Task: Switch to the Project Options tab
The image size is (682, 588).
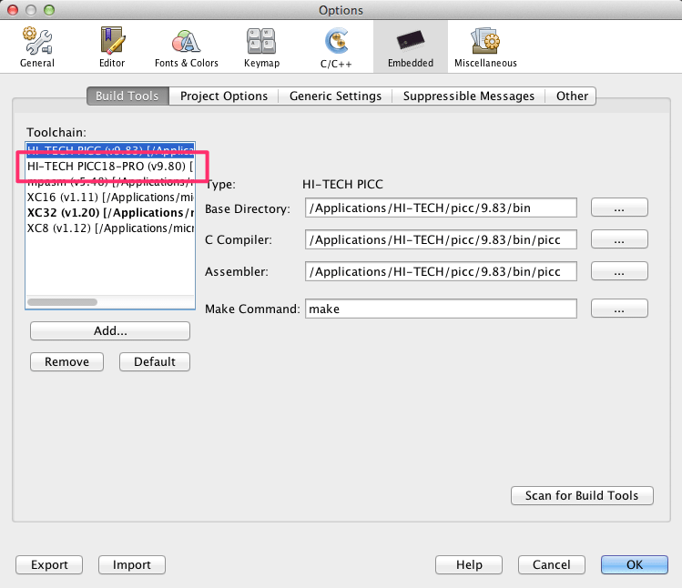Action: pyautogui.click(x=224, y=96)
